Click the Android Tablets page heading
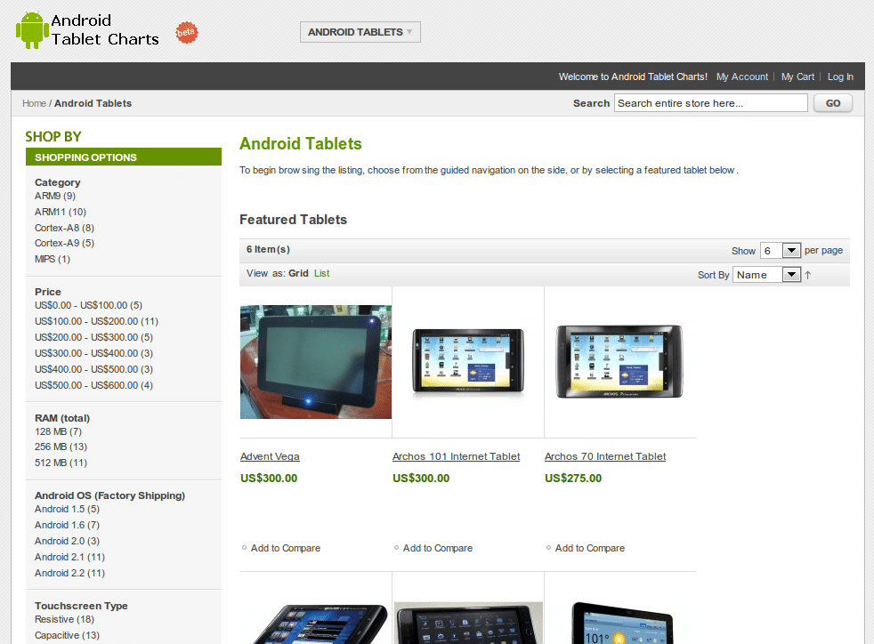The width and height of the screenshot is (874, 644). [x=301, y=144]
